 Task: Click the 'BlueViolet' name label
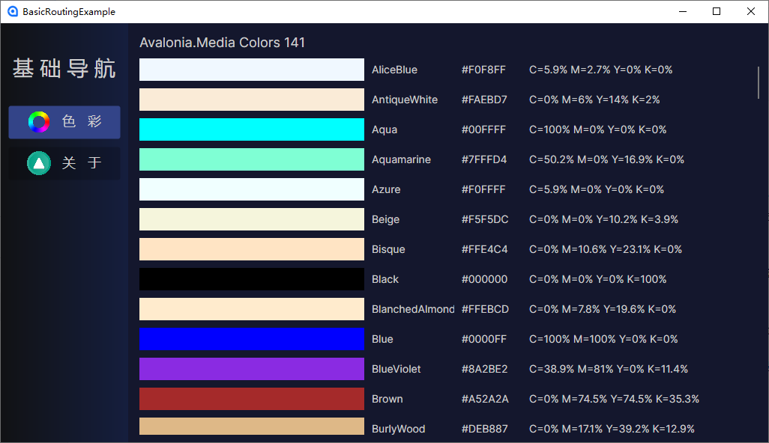(x=396, y=369)
